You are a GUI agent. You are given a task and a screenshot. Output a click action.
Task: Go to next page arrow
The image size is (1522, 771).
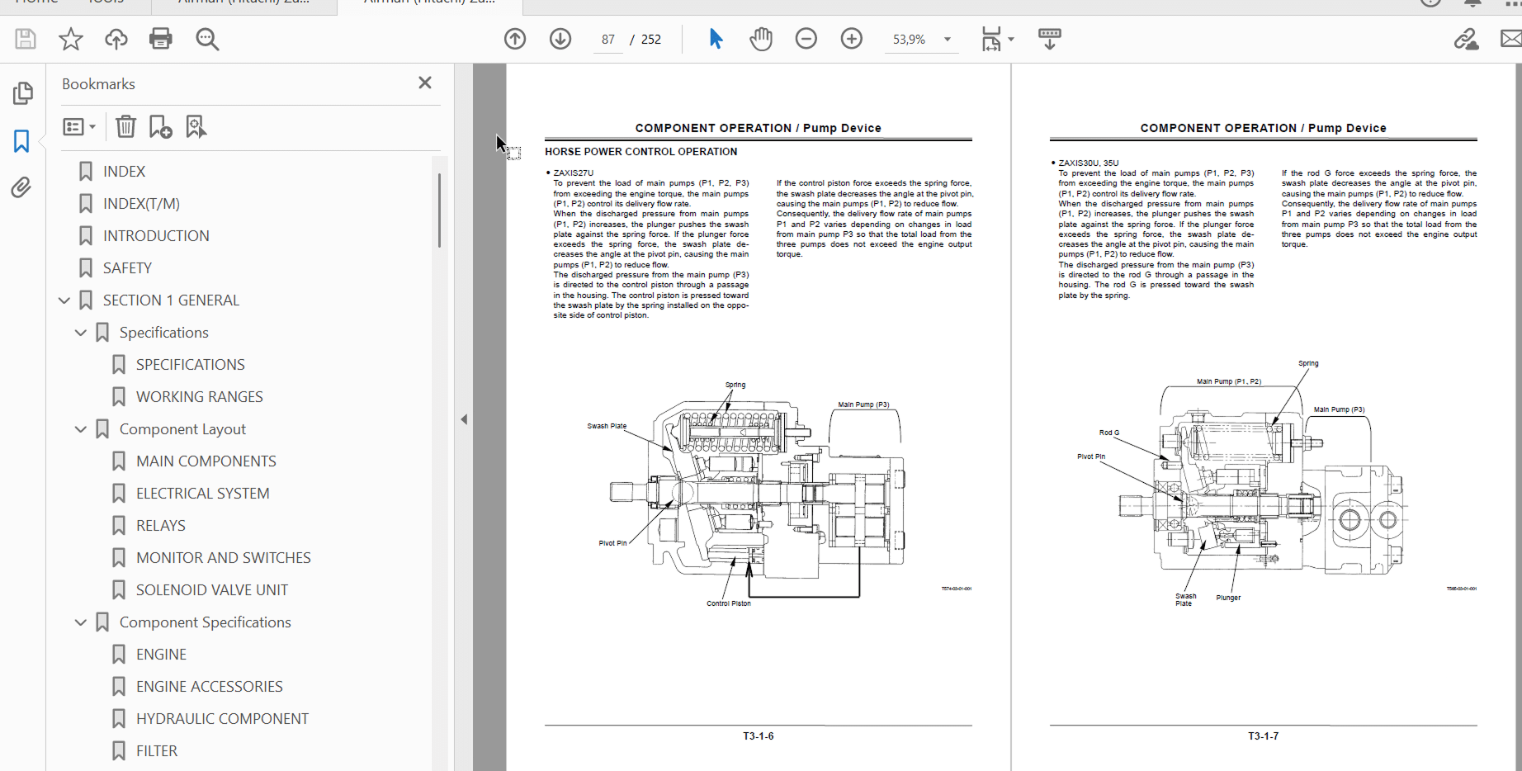coord(560,39)
